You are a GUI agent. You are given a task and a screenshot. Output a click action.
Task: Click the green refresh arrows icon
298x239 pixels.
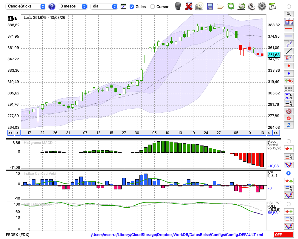(x=230, y=6)
